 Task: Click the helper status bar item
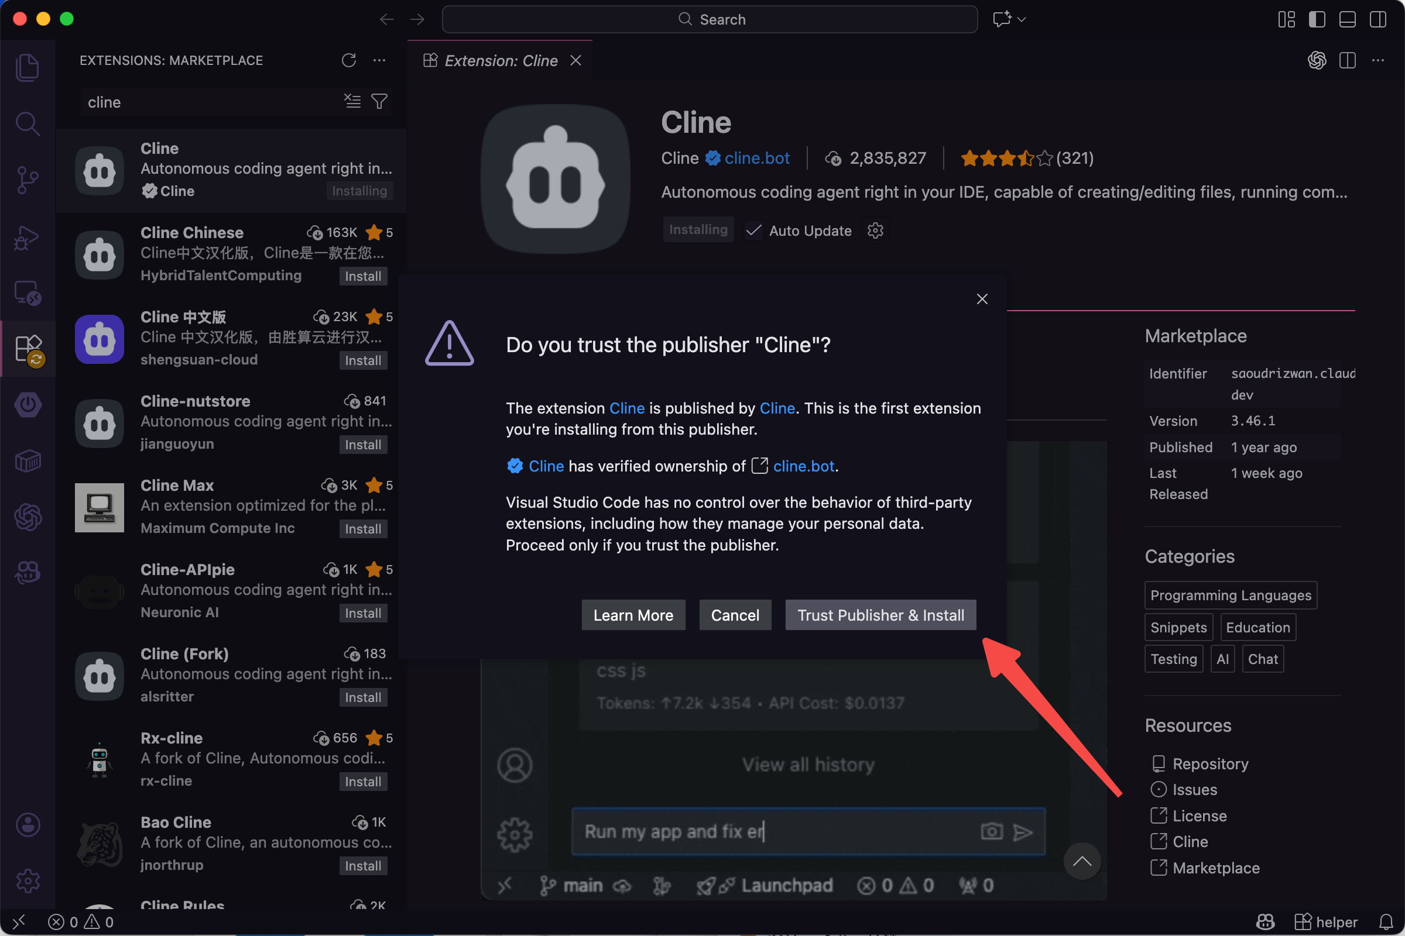point(1325,923)
